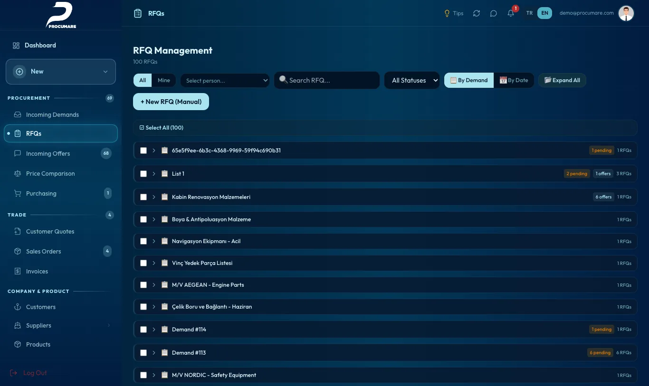Image resolution: width=649 pixels, height=386 pixels.
Task: Open the chat messages icon
Action: point(494,13)
